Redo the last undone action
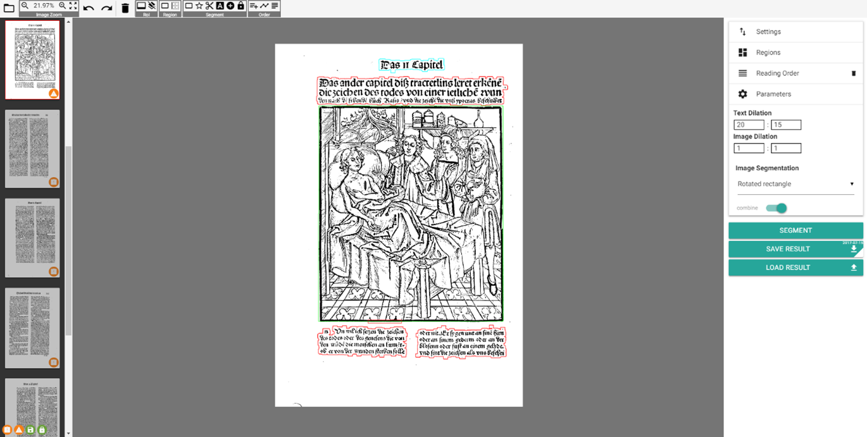Screen dimensions: 867x437 tap(106, 8)
